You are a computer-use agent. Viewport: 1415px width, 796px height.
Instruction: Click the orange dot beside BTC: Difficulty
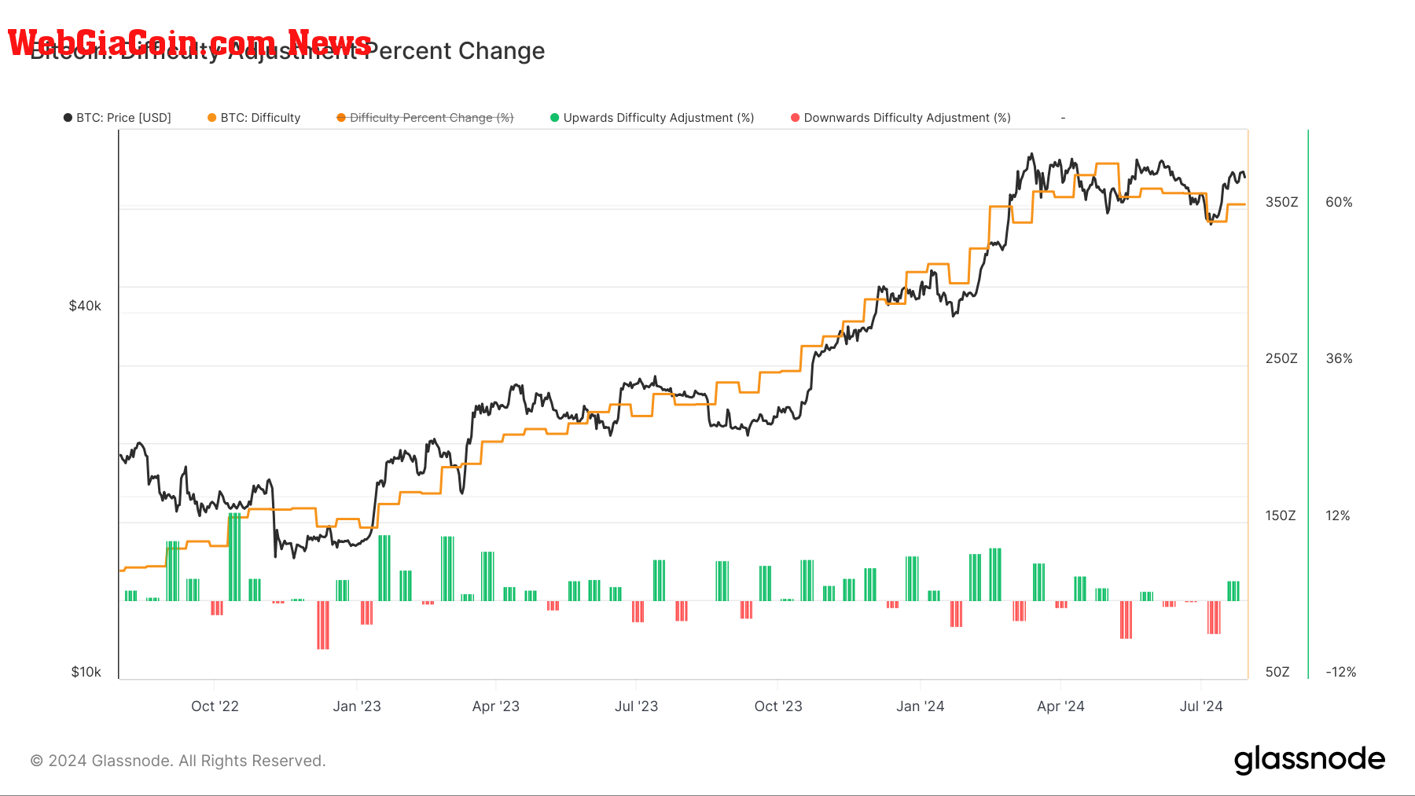click(211, 118)
